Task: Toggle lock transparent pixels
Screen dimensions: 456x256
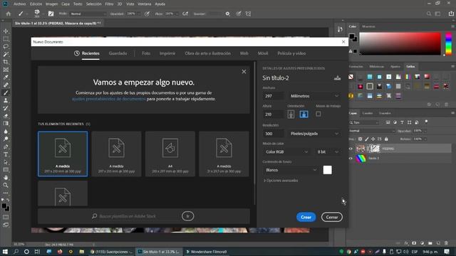Action: [360, 139]
